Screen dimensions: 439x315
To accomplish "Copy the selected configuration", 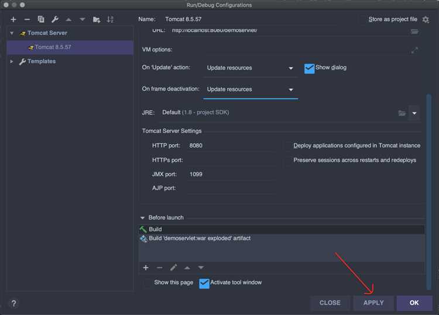I will point(41,19).
